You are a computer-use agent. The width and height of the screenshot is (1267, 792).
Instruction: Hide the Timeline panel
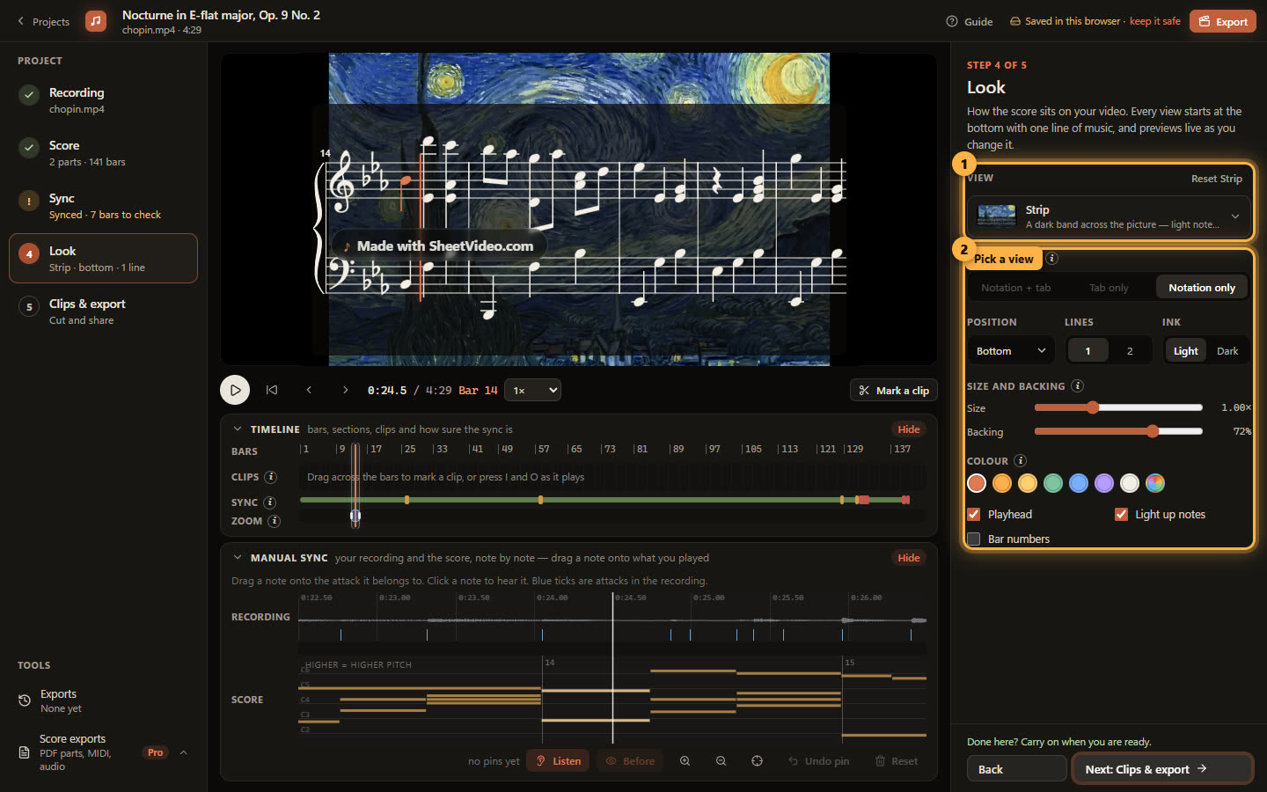909,429
